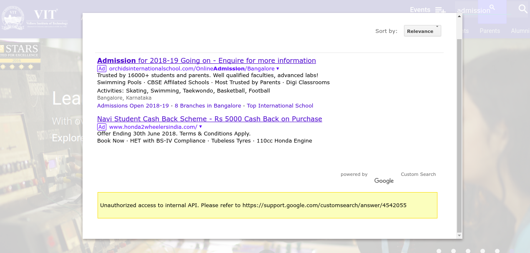Screen dimensions: 530x253
Task: Click the STARS excellence badge
Action: 20,55
